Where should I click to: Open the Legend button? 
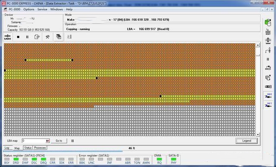[247, 141]
